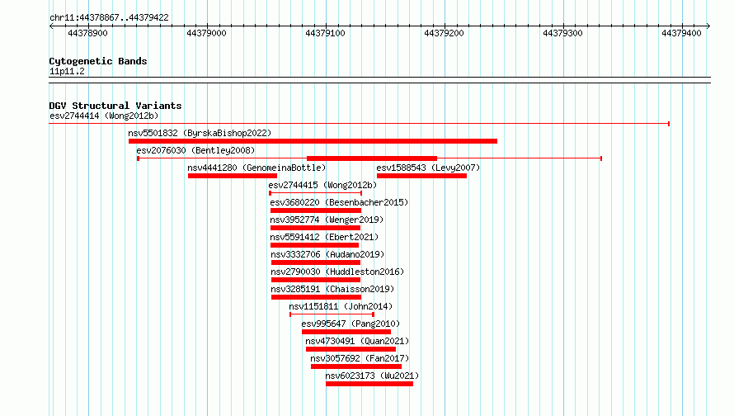Image resolution: width=734 pixels, height=416 pixels.
Task: Select the nsv5501832 (ByrskaBishop2022) red bar
Action: 313,141
